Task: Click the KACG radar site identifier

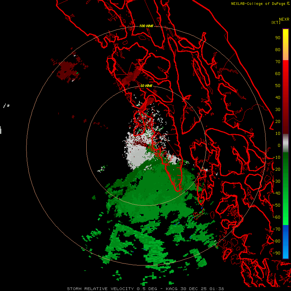Action: [x=171, y=289]
